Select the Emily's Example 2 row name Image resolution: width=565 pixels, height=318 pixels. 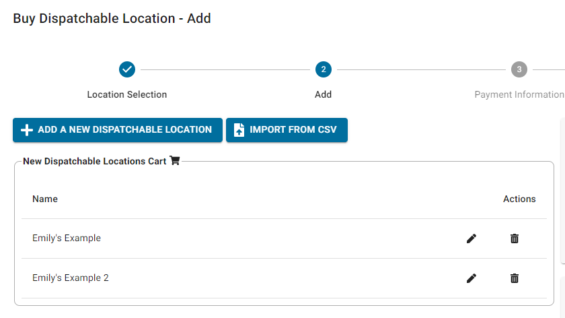click(71, 278)
